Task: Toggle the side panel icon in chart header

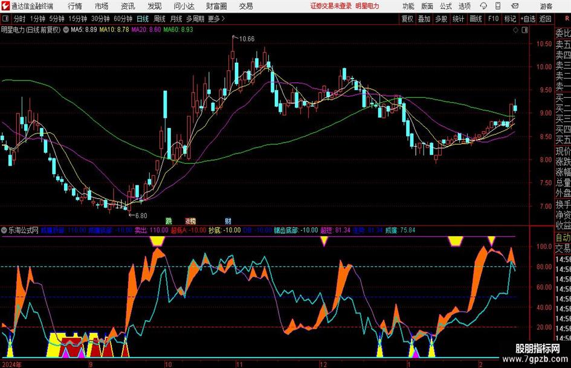Action: [524, 30]
